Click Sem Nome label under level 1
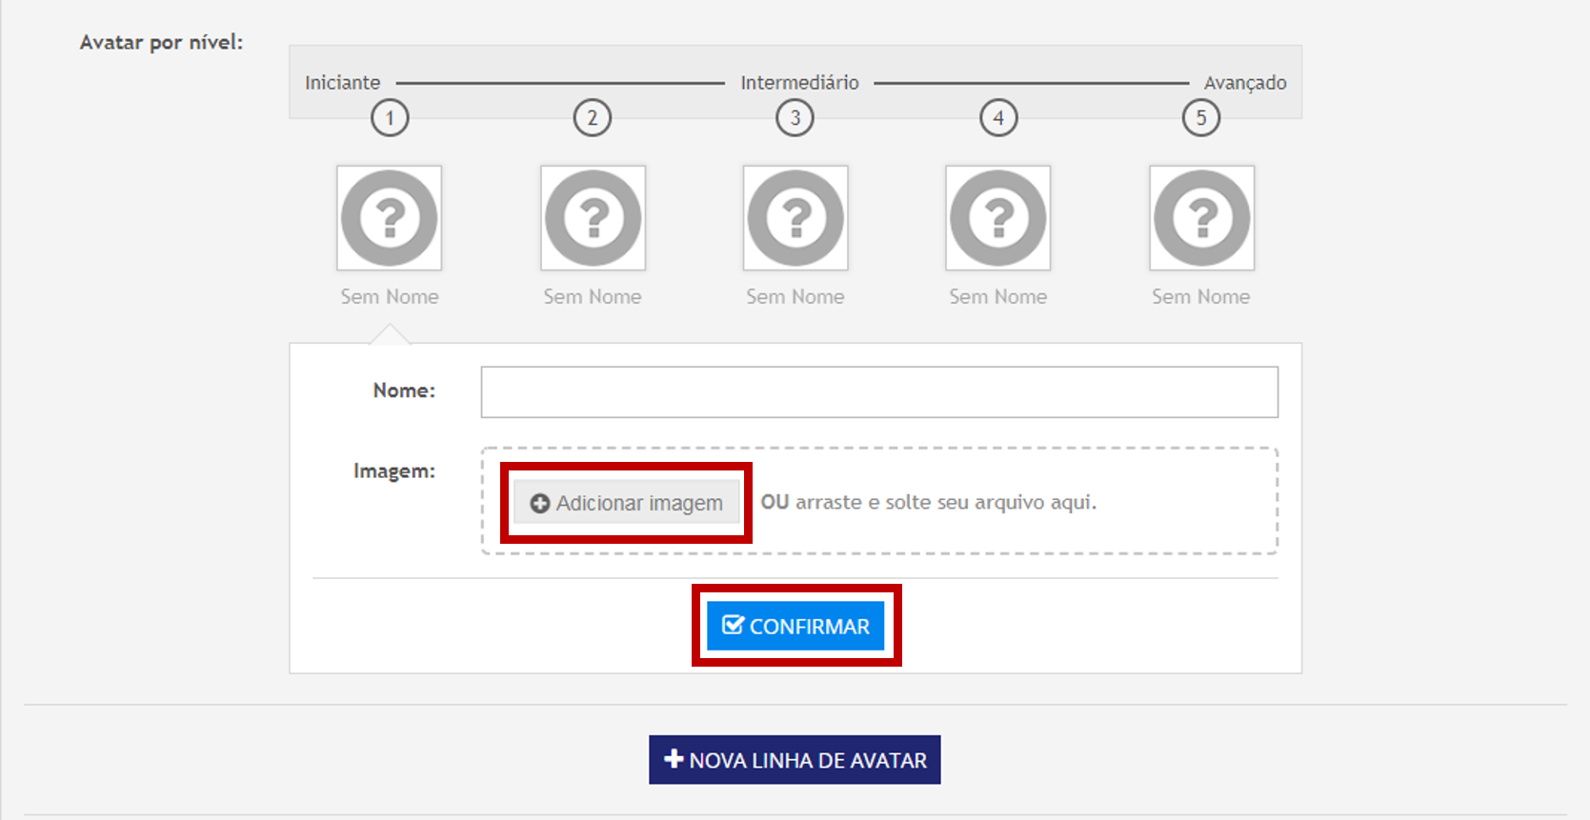This screenshot has height=820, width=1590. (390, 297)
